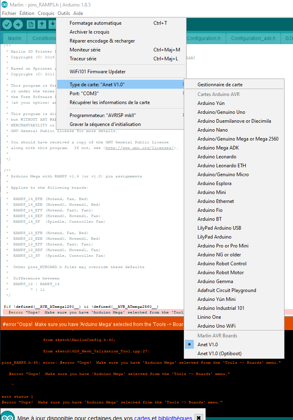
Task: Select Arduino Ethernet board
Action: pyautogui.click(x=234, y=201)
